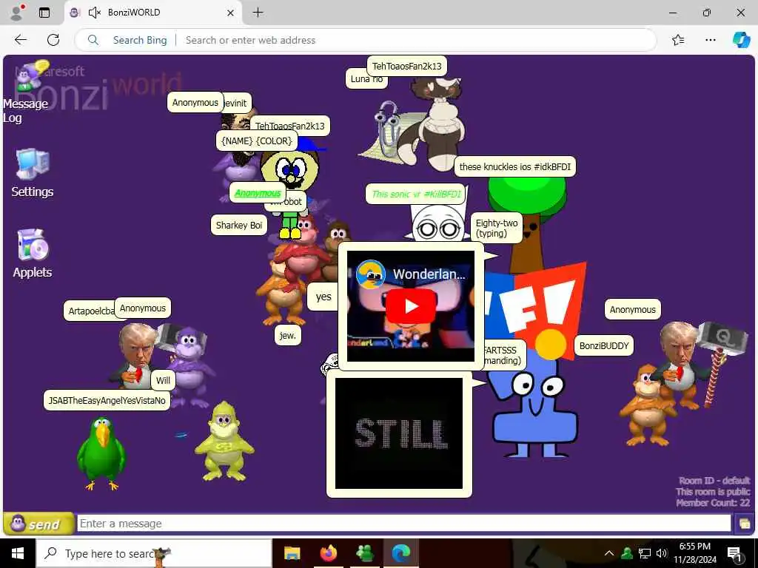This screenshot has width=758, height=568.
Task: Click the yellow send button
Action: coord(39,524)
